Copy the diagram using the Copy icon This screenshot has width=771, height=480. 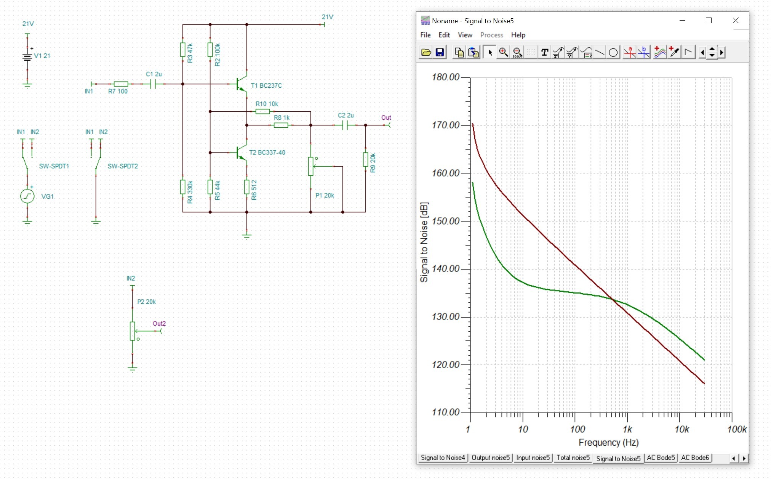click(x=459, y=52)
